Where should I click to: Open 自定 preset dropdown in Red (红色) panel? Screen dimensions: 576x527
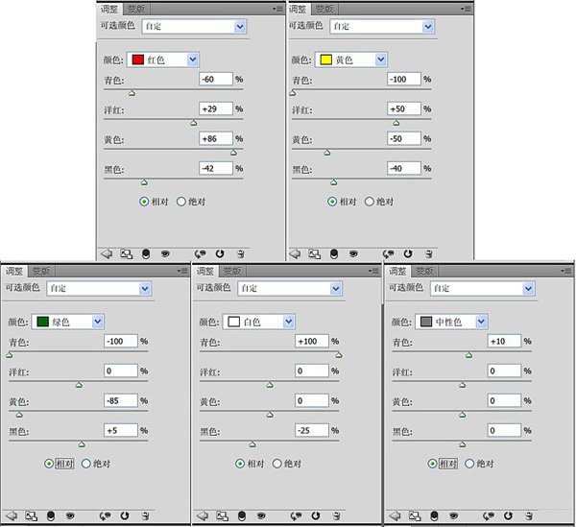[x=194, y=27]
